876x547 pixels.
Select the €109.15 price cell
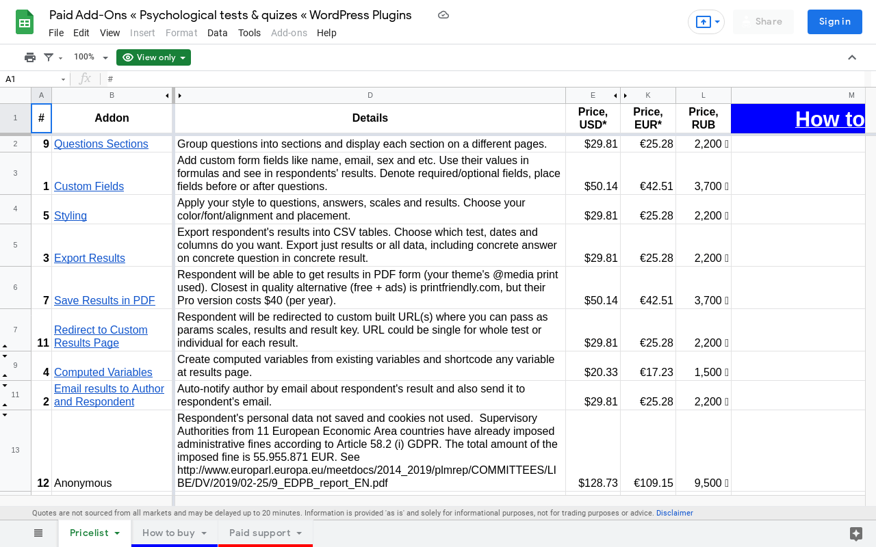point(648,451)
